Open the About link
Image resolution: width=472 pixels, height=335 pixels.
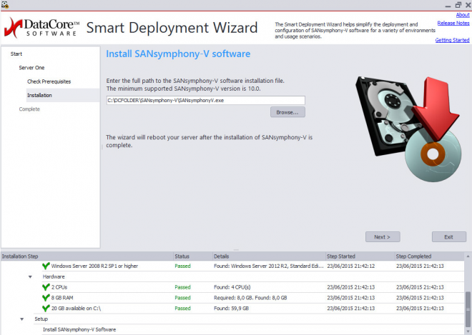pos(463,15)
